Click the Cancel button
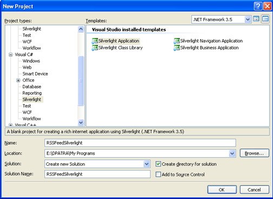This screenshot has width=273, height=199. point(254,190)
